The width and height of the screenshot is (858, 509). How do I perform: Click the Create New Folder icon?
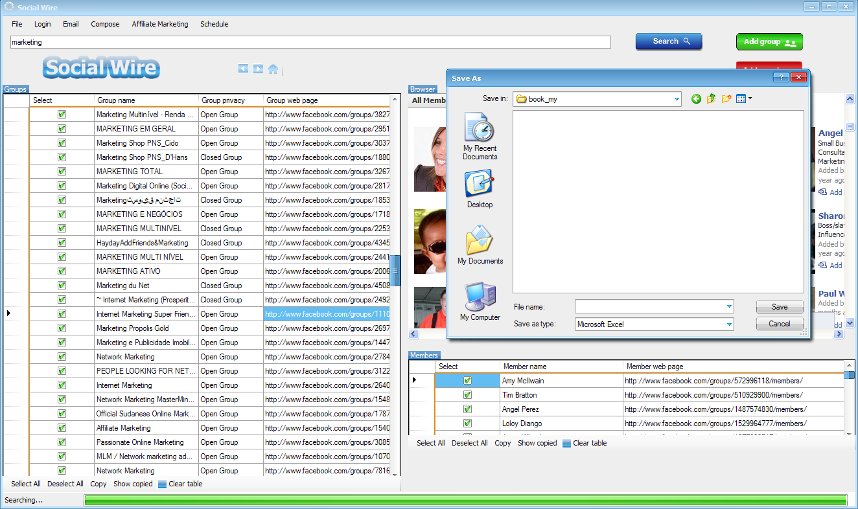(726, 99)
